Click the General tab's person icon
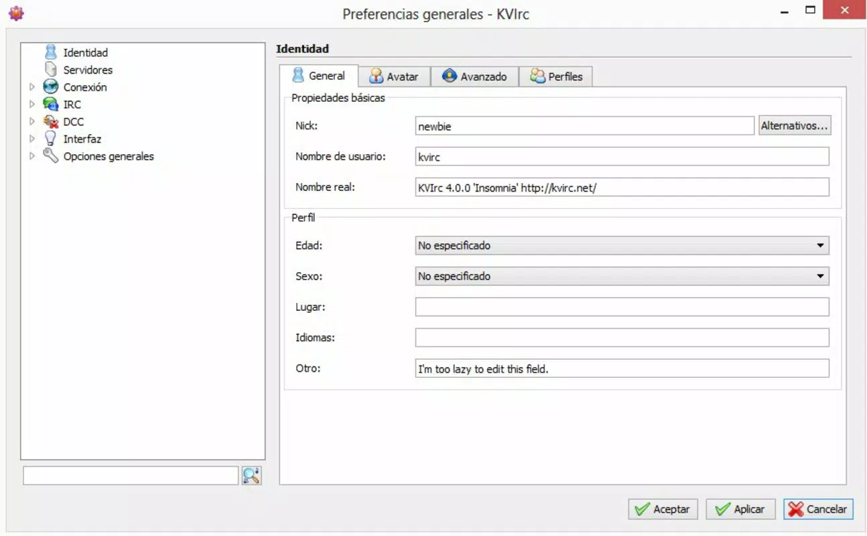Viewport: 867px width, 536px height. [298, 75]
